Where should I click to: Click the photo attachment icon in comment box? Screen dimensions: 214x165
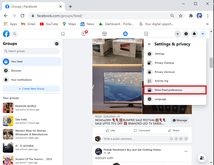click(x=176, y=139)
